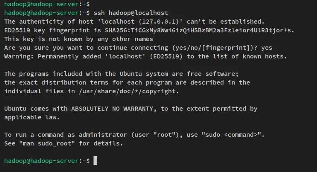Click the 'ED25519 key fingerprint' words
The height and width of the screenshot is (172, 317).
coord(47,30)
